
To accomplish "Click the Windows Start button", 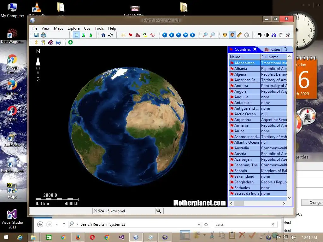I will tap(6, 237).
